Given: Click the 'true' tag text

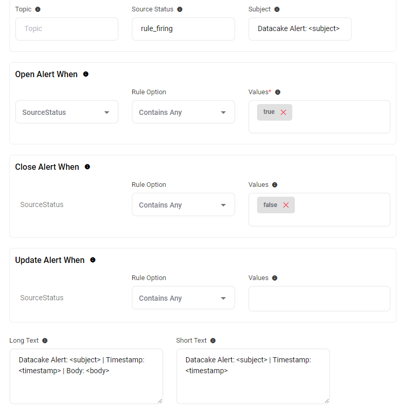Looking at the screenshot, I should point(269,112).
